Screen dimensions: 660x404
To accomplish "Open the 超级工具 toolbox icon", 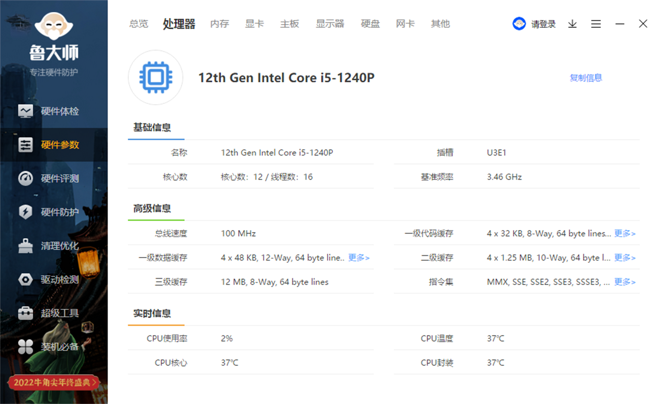I will pyautogui.click(x=25, y=313).
